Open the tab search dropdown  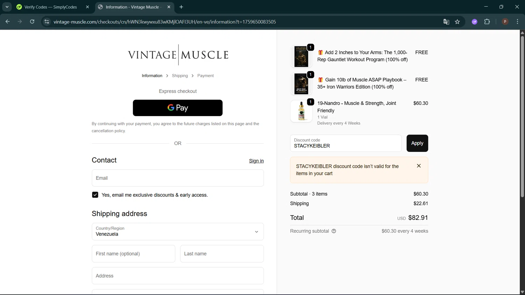[x=7, y=7]
